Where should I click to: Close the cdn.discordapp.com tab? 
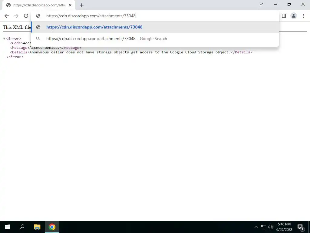tap(70, 5)
